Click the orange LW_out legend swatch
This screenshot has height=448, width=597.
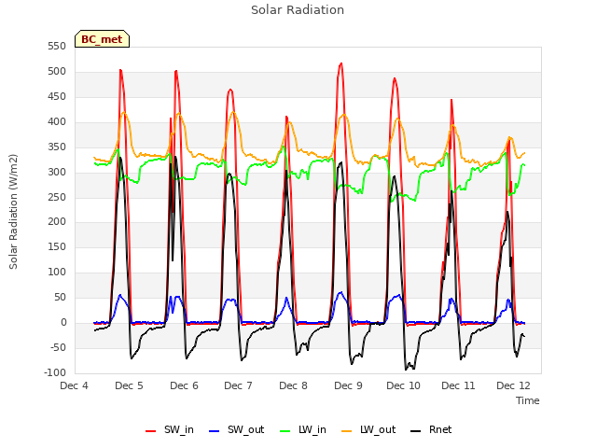tap(346, 431)
